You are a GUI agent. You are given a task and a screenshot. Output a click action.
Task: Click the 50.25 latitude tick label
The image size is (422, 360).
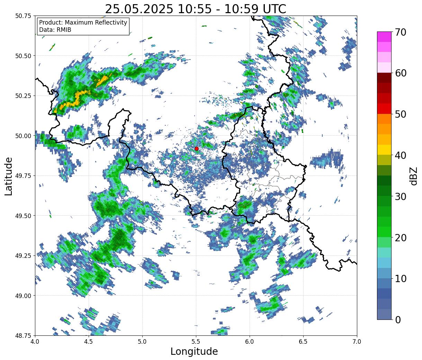click(23, 96)
